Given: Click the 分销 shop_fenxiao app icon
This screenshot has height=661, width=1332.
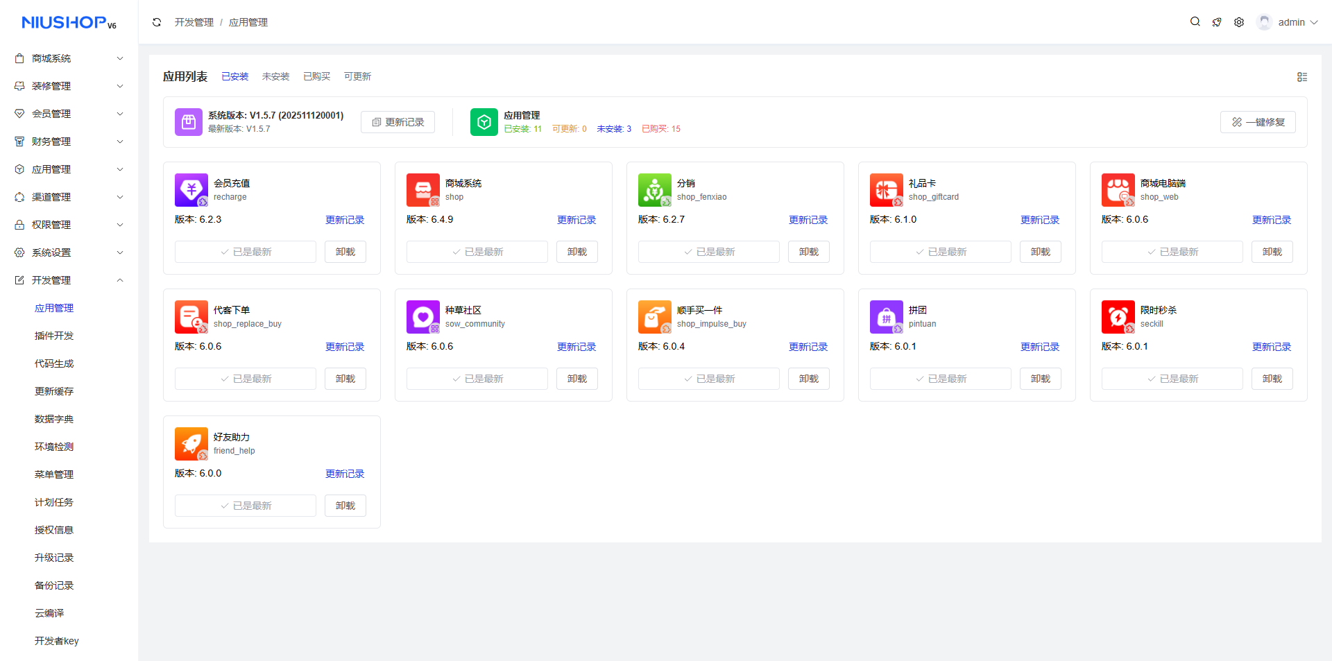Looking at the screenshot, I should pyautogui.click(x=654, y=190).
